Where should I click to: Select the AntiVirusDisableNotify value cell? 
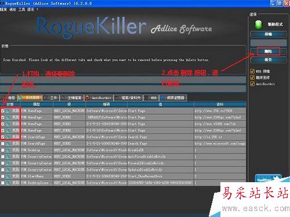click(161, 157)
